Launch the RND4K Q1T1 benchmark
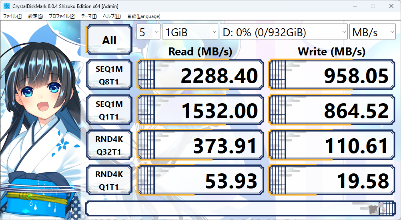 (x=109, y=180)
